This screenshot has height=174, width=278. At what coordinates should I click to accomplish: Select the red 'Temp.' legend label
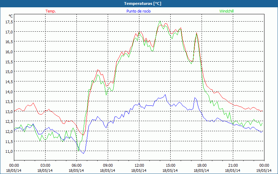[x=51, y=11]
